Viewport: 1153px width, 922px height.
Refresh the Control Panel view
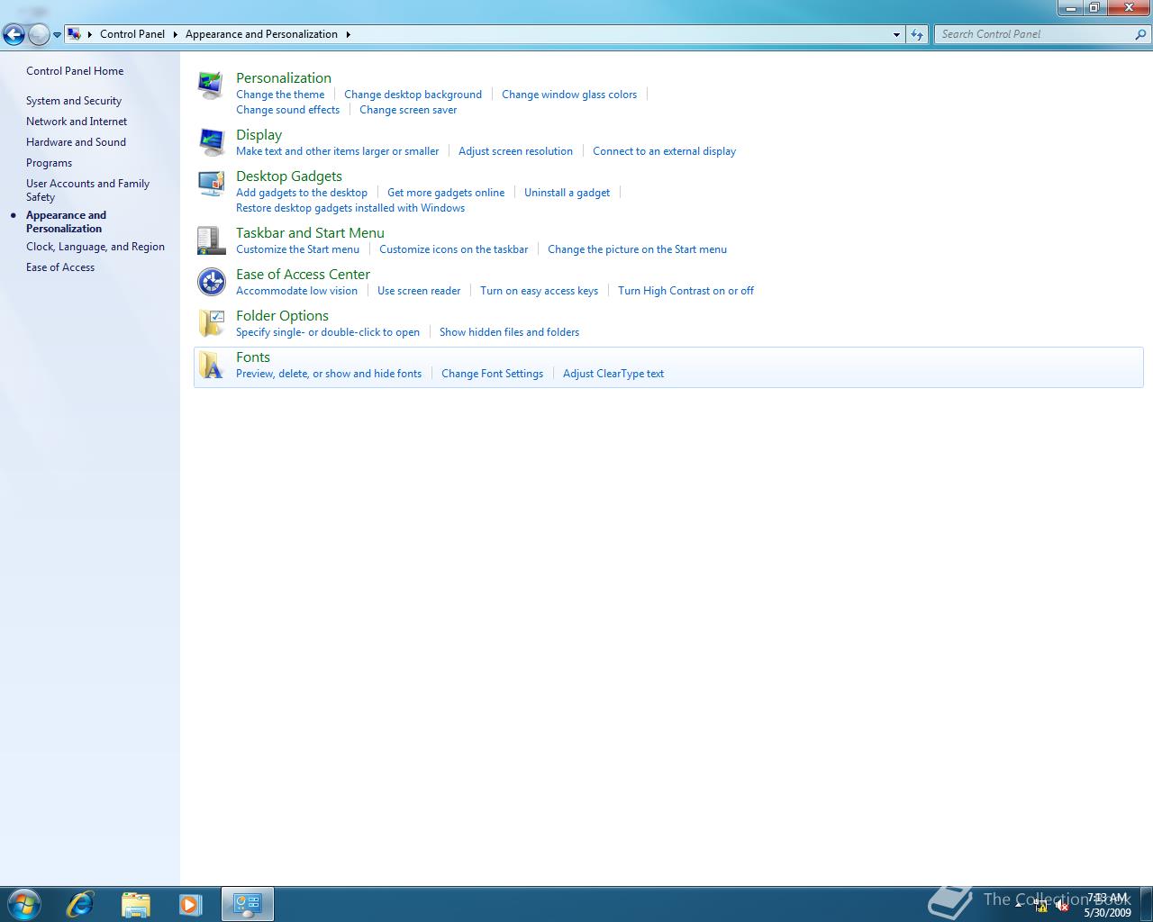pos(917,34)
